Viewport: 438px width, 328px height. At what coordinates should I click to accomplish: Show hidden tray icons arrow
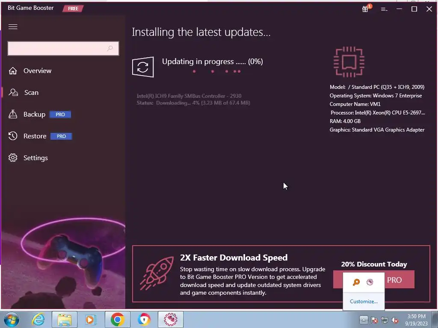coord(364,320)
